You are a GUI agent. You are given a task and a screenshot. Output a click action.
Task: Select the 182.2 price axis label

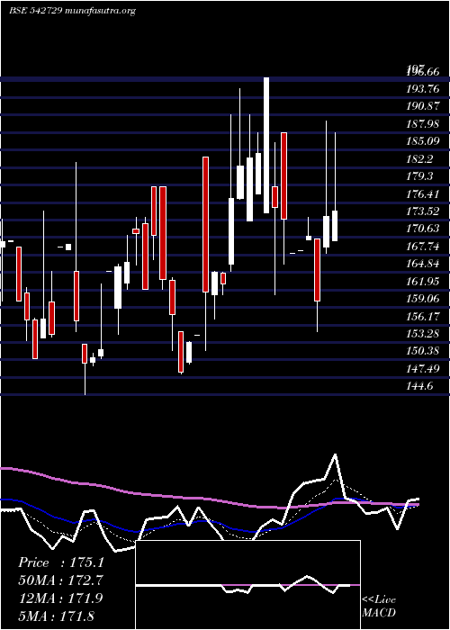click(x=420, y=158)
